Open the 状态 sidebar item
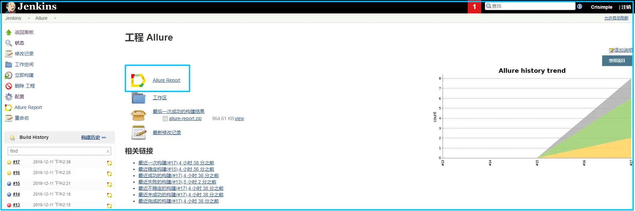The image size is (635, 211). [19, 43]
